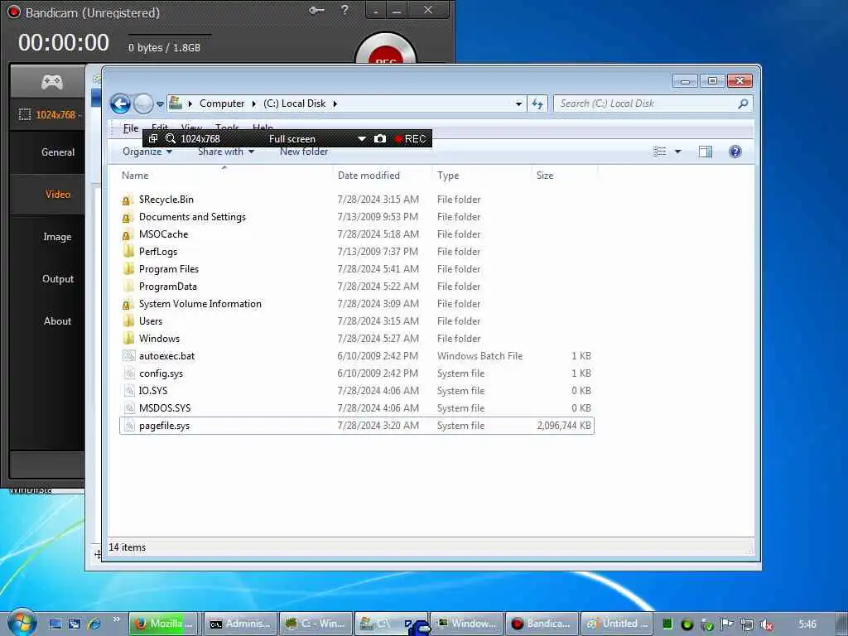Launch Internet Explorer from quick launch
848x636 pixels.
pos(94,624)
